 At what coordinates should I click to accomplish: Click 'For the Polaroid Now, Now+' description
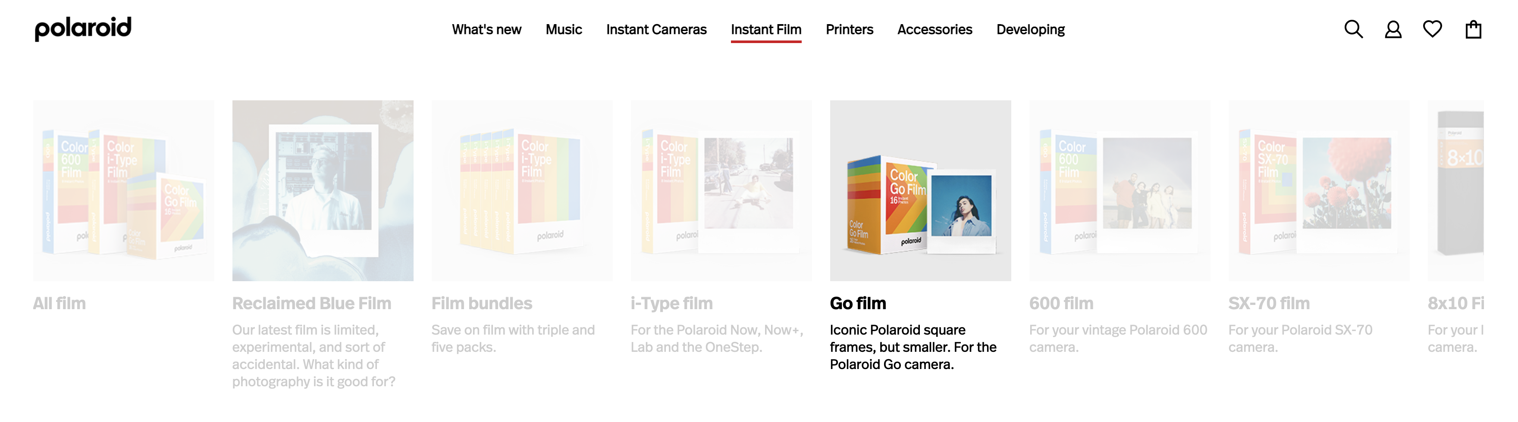point(717,338)
